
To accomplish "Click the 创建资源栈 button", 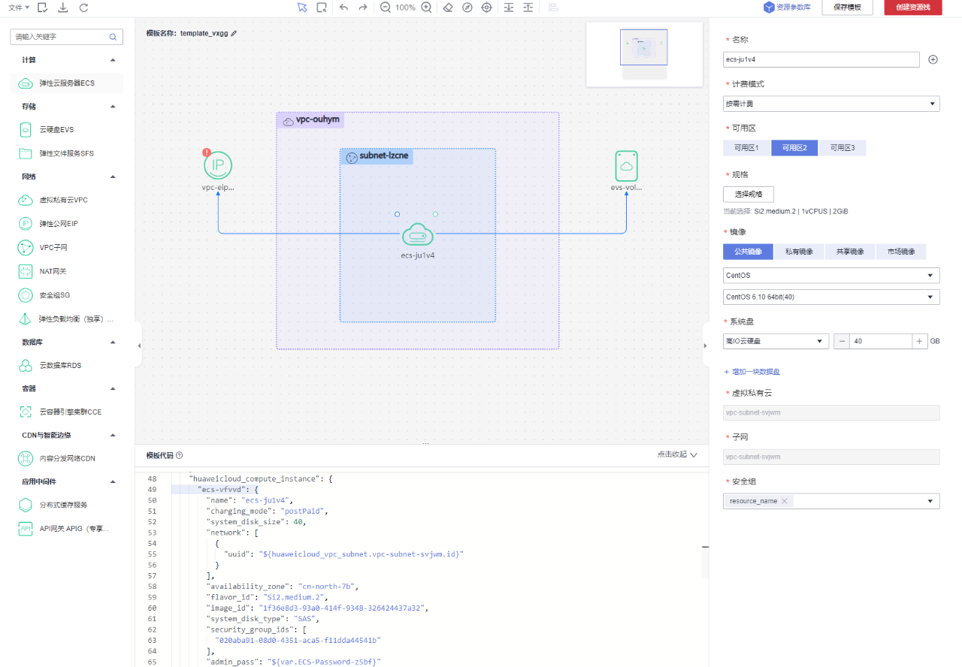I will coord(912,8).
